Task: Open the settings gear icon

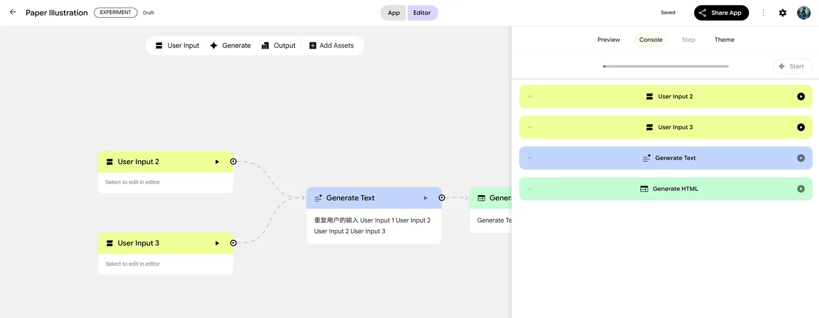Action: [782, 13]
